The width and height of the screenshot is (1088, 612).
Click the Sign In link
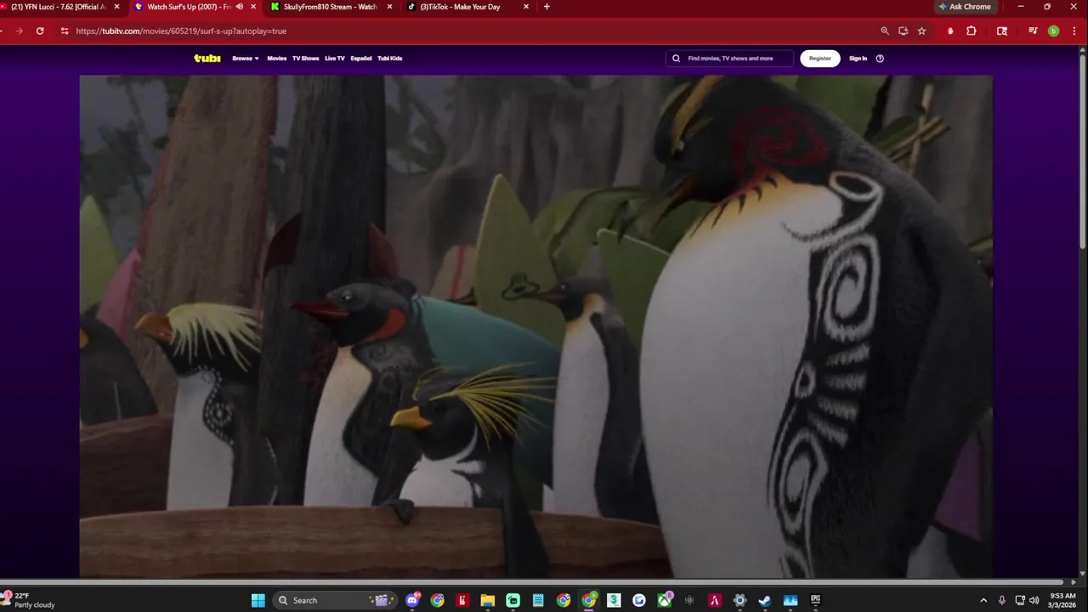(x=858, y=59)
